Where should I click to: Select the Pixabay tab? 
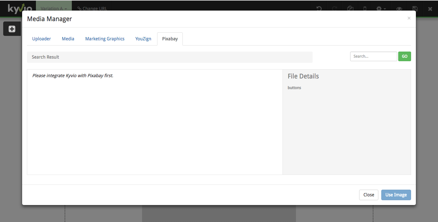(x=170, y=39)
